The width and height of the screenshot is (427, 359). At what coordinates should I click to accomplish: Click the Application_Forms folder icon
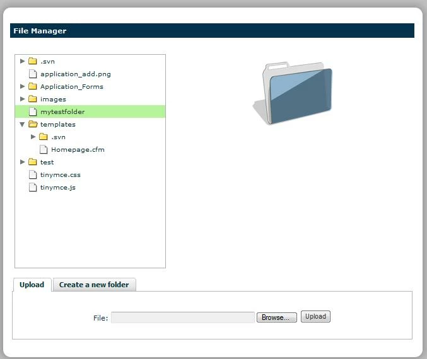pyautogui.click(x=33, y=86)
